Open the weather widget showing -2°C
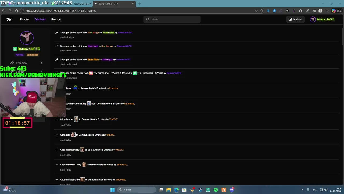This screenshot has width=344, height=194. coord(10,190)
